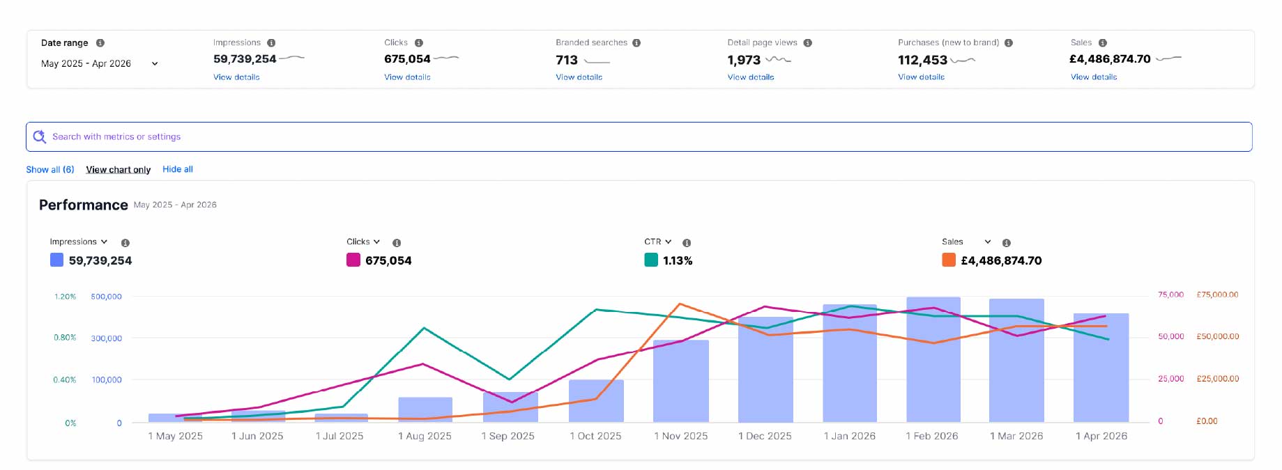
Task: Click the Purchases value 112,453
Action: (x=922, y=61)
